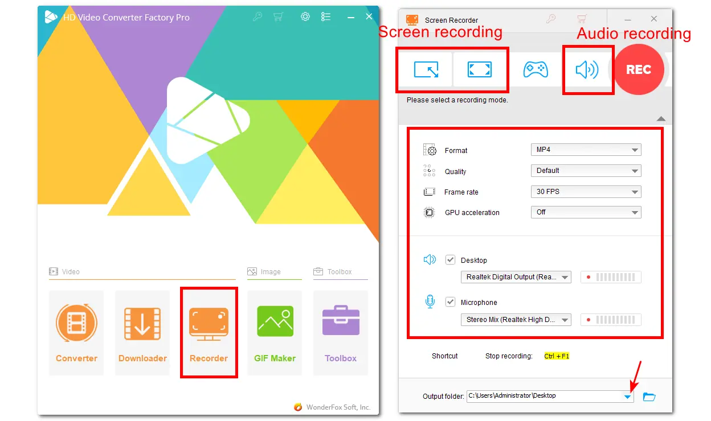Click the Desktop speaker icon

430,260
